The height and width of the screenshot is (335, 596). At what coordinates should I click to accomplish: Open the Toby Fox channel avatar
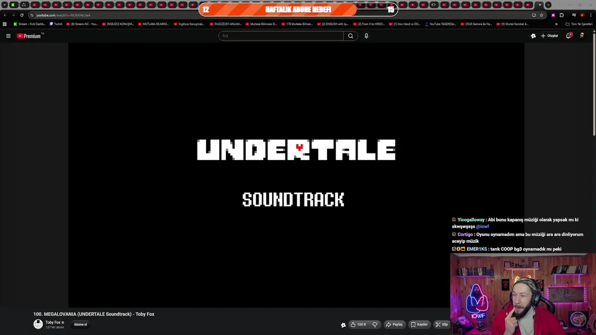coord(38,324)
